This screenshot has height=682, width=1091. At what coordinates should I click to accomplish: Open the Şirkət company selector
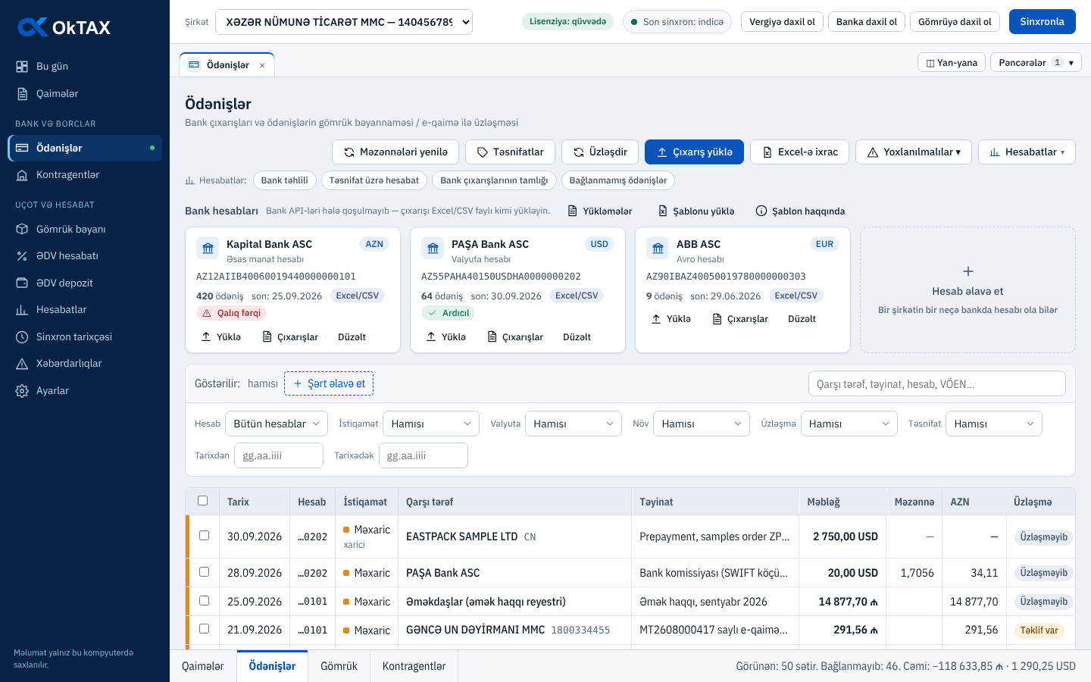pos(344,22)
